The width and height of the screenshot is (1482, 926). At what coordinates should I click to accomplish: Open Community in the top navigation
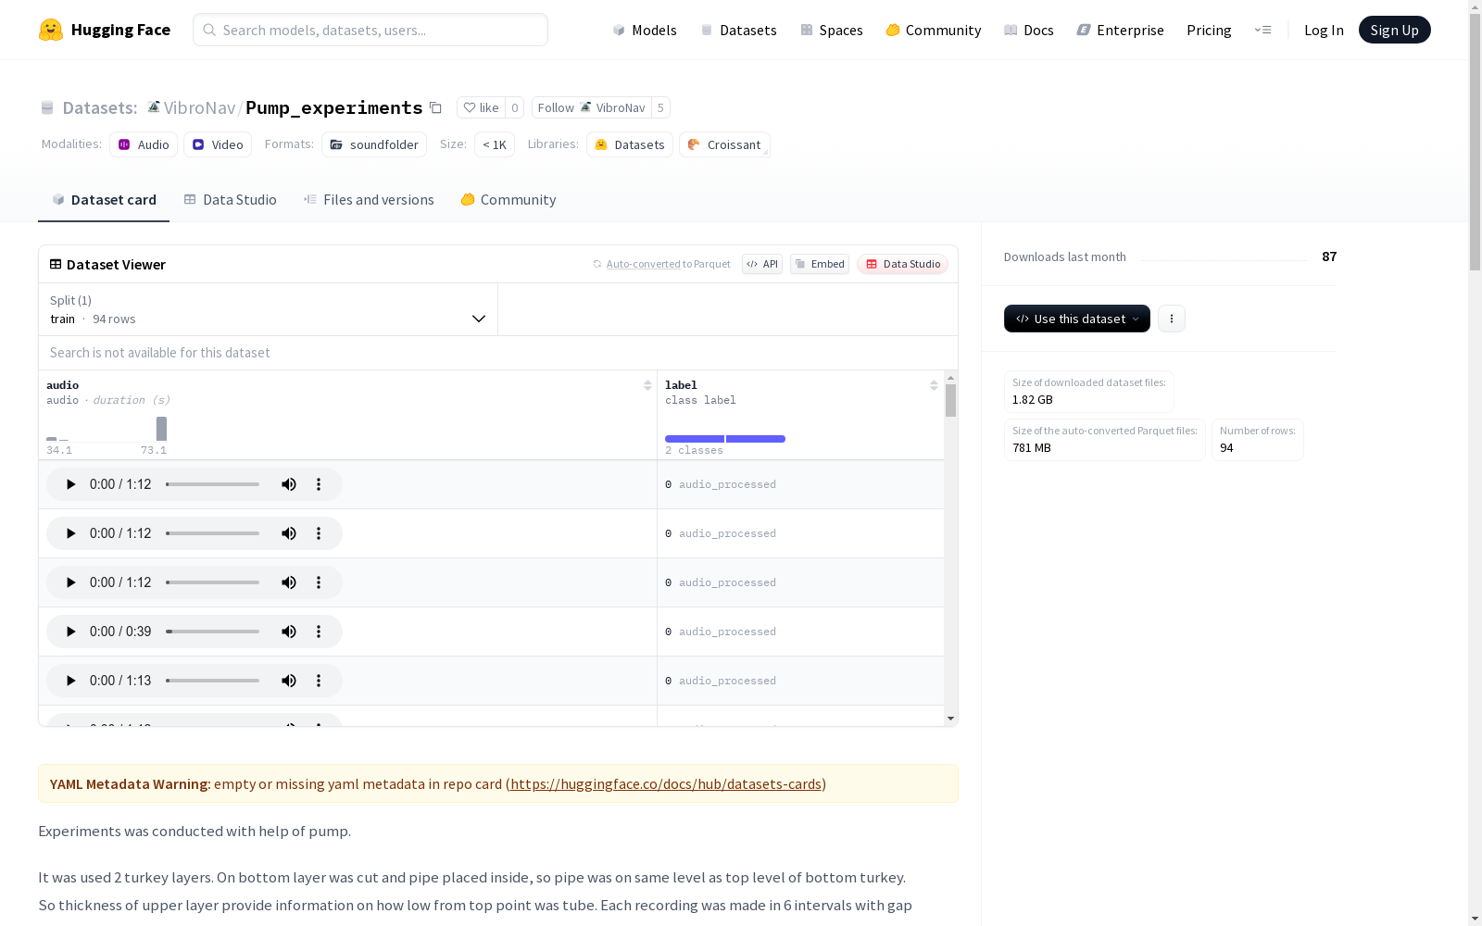[x=934, y=30]
